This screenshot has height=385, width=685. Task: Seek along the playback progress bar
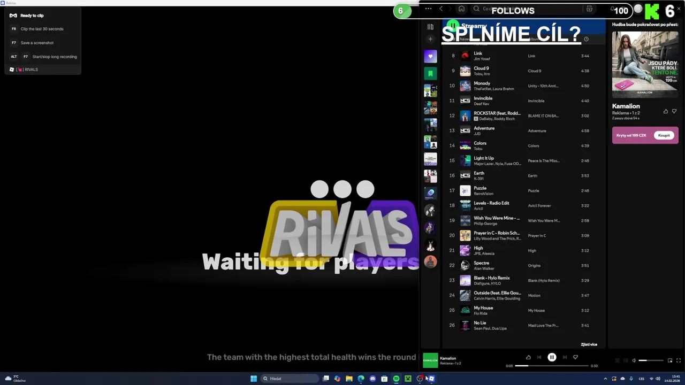coord(552,366)
